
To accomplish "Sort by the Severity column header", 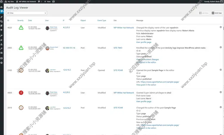I will click(x=20, y=20).
